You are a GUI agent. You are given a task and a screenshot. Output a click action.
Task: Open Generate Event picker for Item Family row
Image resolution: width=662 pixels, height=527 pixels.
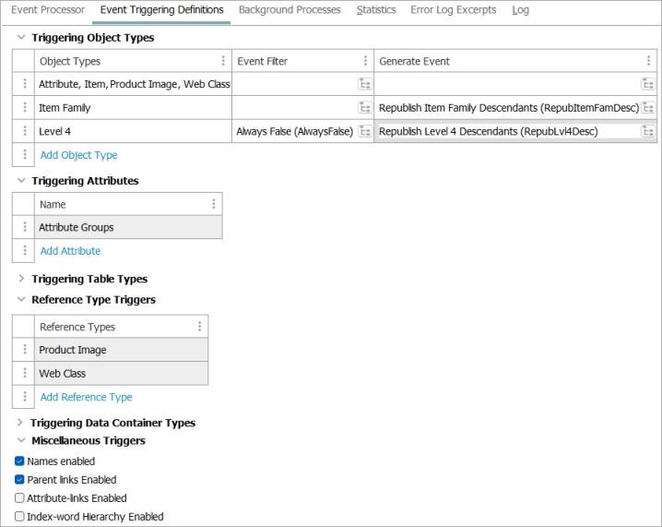tap(647, 108)
